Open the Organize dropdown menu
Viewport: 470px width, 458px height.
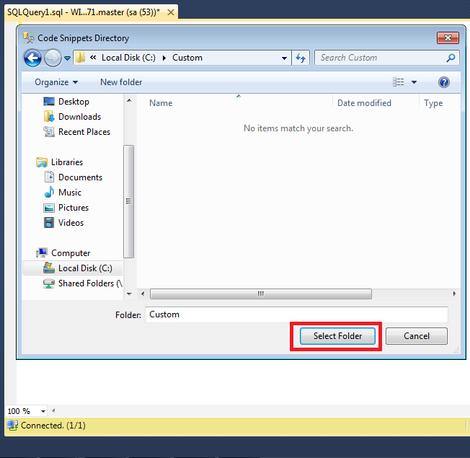56,82
